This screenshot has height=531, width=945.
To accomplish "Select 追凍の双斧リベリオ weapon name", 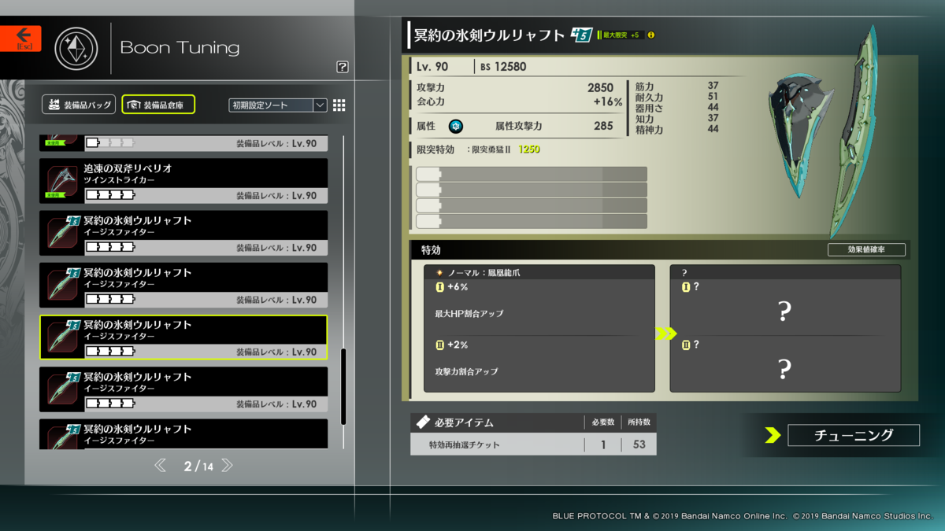I will click(x=128, y=168).
